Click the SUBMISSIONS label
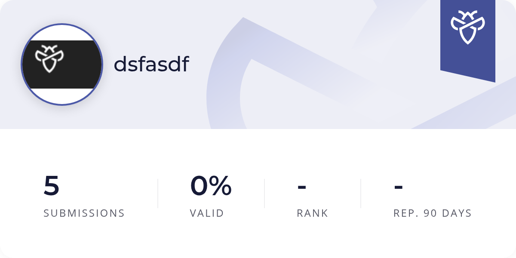The height and width of the screenshot is (258, 516). point(84,213)
